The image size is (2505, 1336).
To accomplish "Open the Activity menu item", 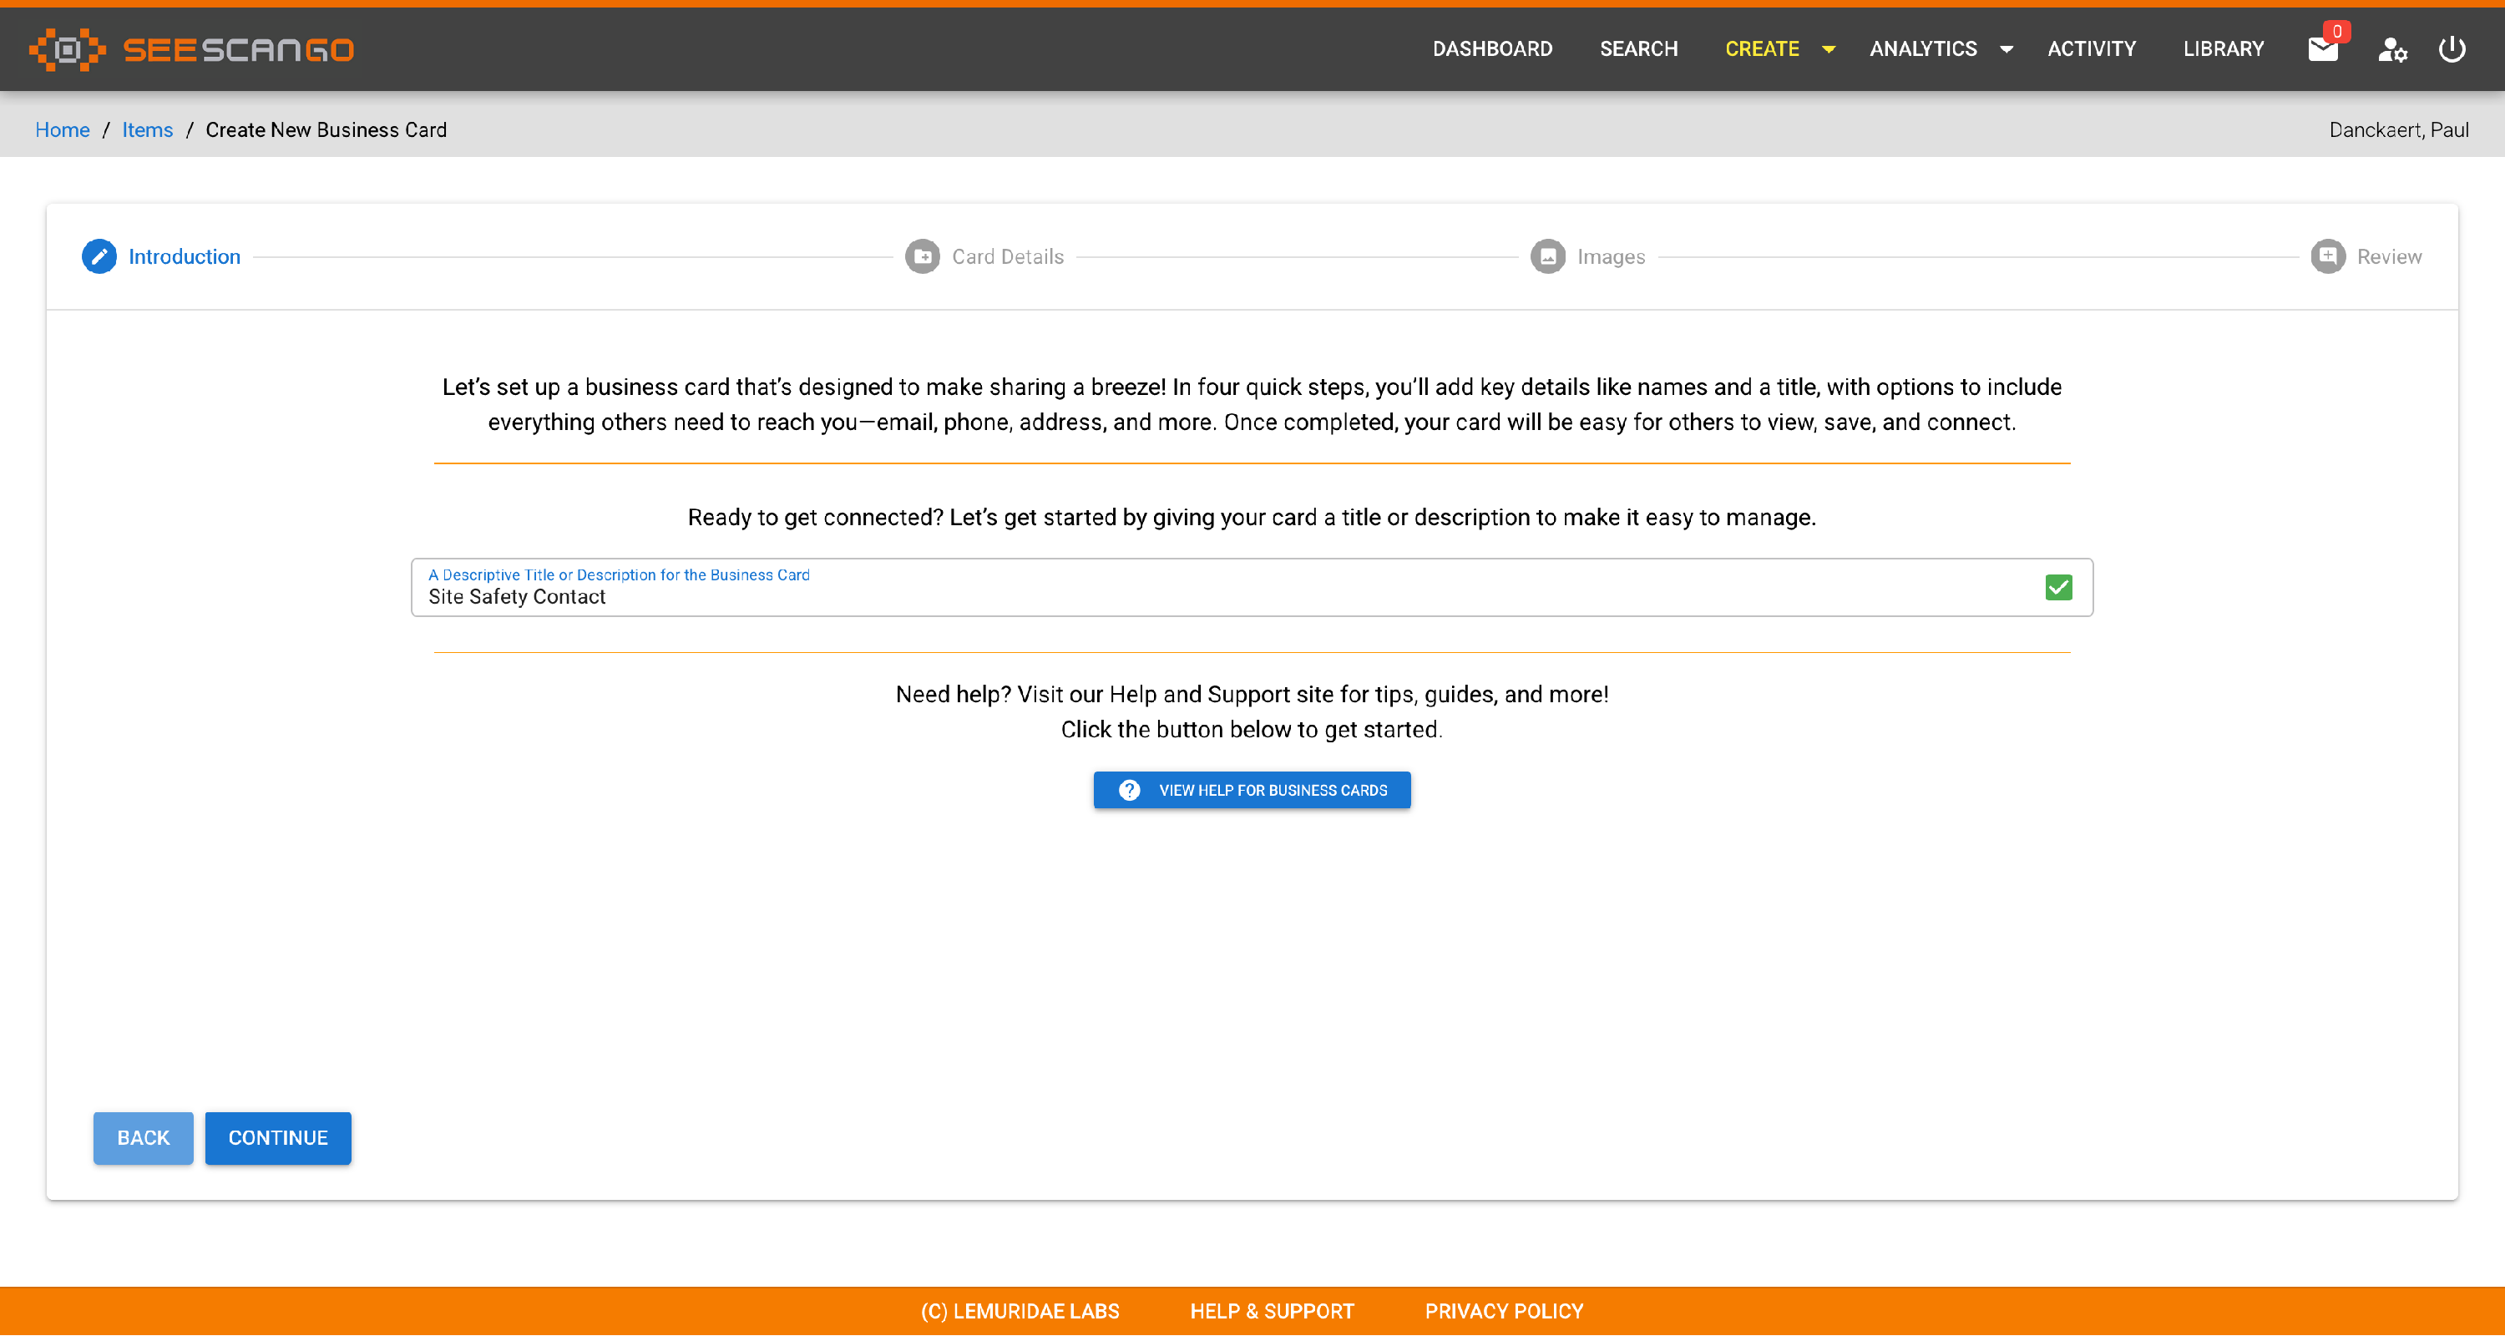I will pos(2091,48).
